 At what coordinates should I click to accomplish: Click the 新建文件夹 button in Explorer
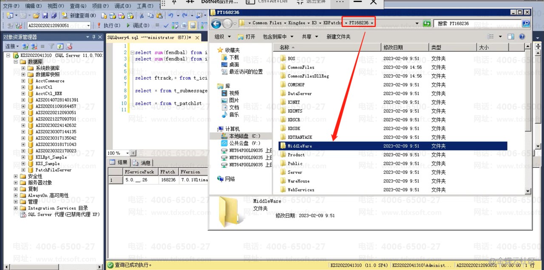(338, 37)
